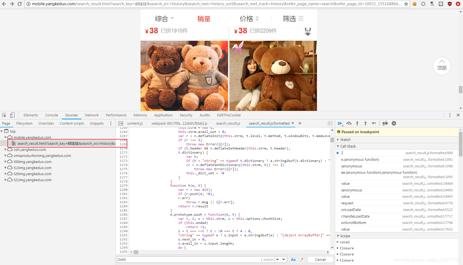Open the Audits tab

(x=205, y=115)
